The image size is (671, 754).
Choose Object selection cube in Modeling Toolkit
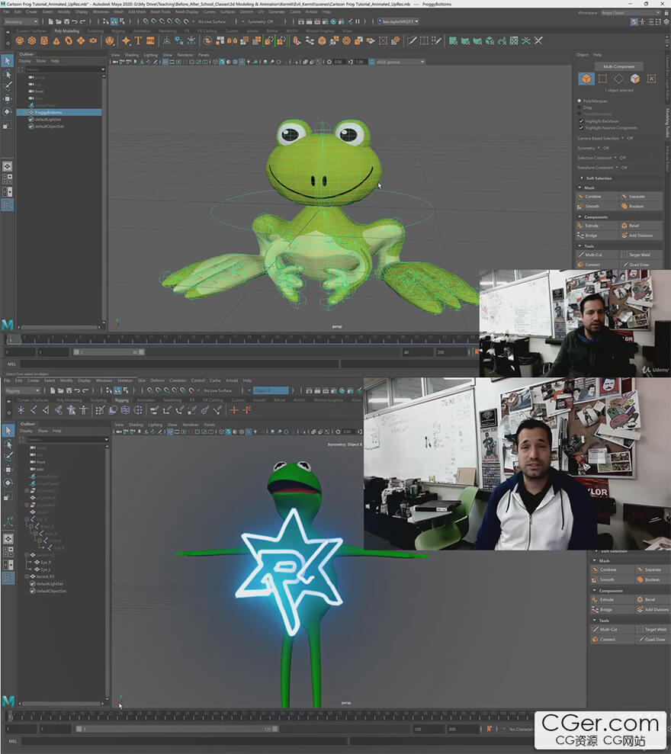(x=586, y=79)
